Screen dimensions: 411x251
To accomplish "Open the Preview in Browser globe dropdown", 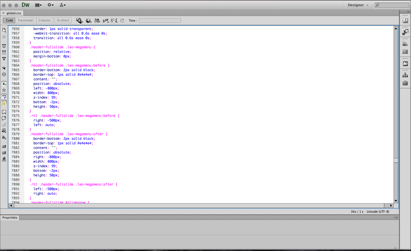I will tap(89, 21).
